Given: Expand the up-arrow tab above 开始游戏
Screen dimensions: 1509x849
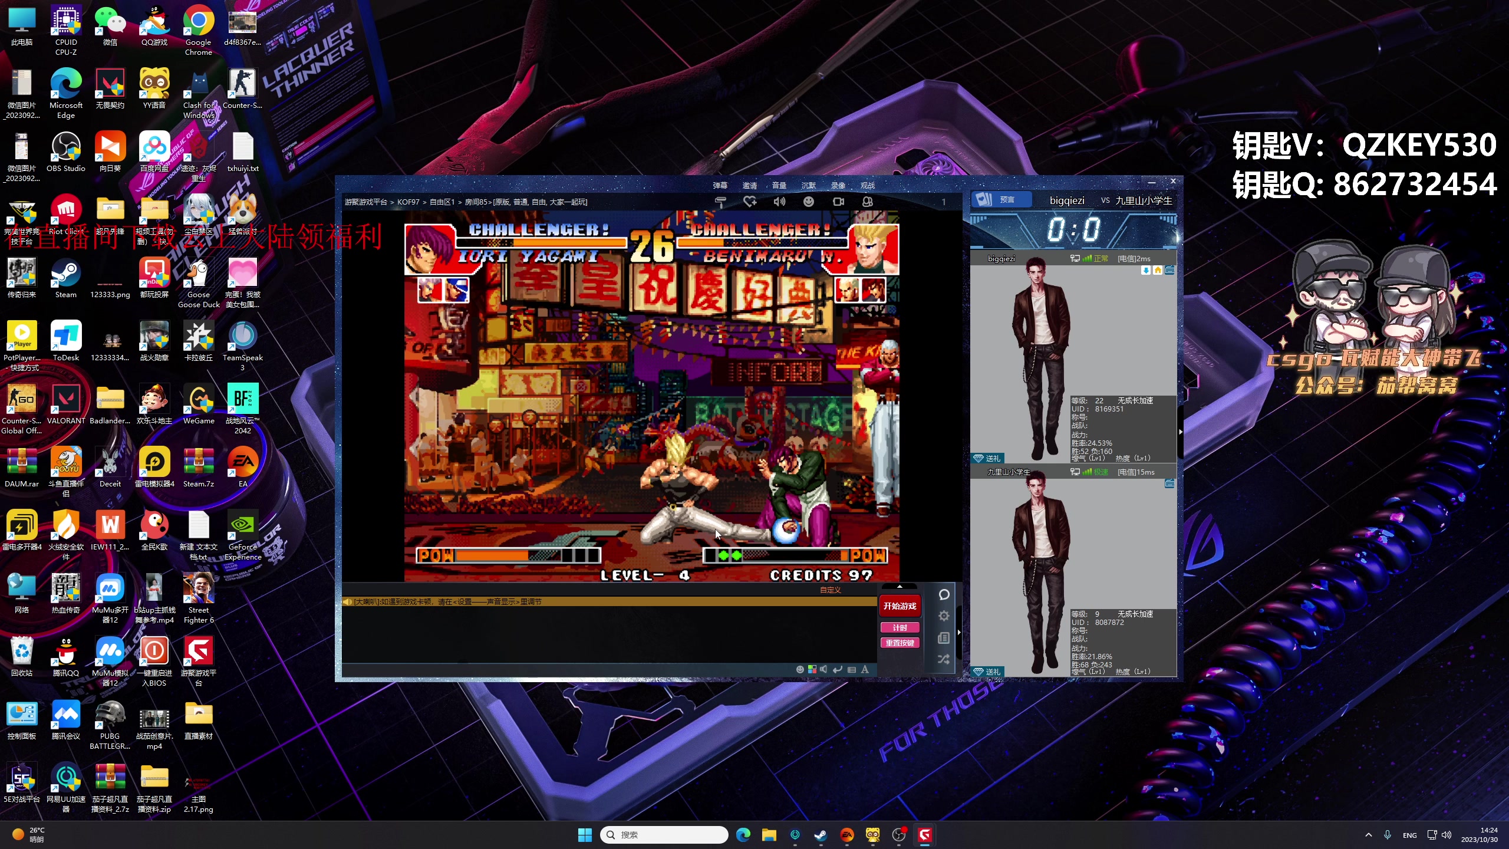Looking at the screenshot, I should coord(900,587).
